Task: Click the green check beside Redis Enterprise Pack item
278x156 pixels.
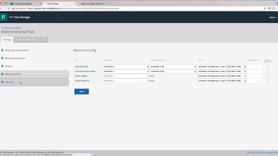Action: (x=2, y=58)
